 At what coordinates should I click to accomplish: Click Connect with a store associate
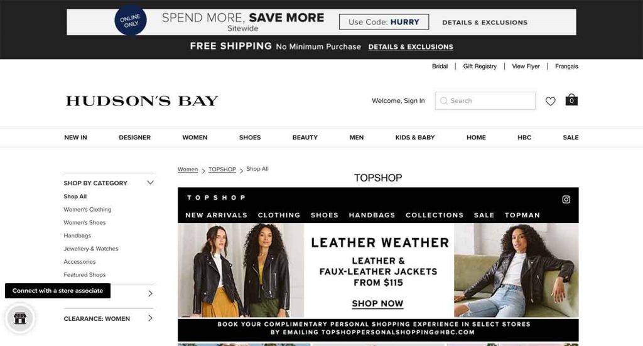(58, 291)
